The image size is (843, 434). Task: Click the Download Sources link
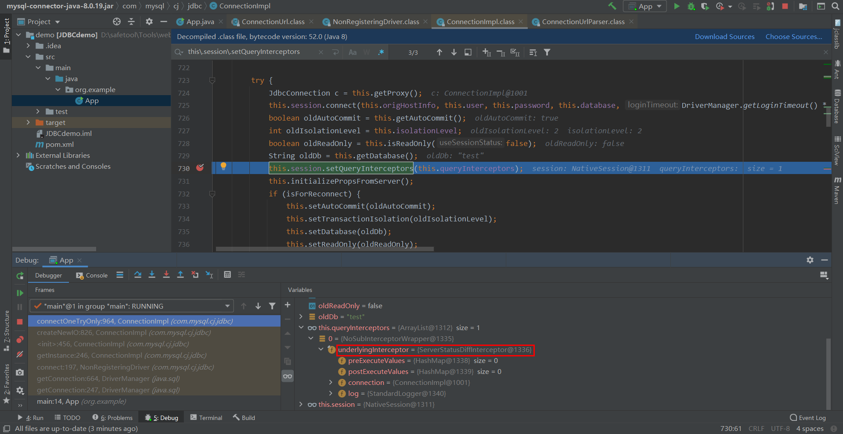pyautogui.click(x=724, y=37)
